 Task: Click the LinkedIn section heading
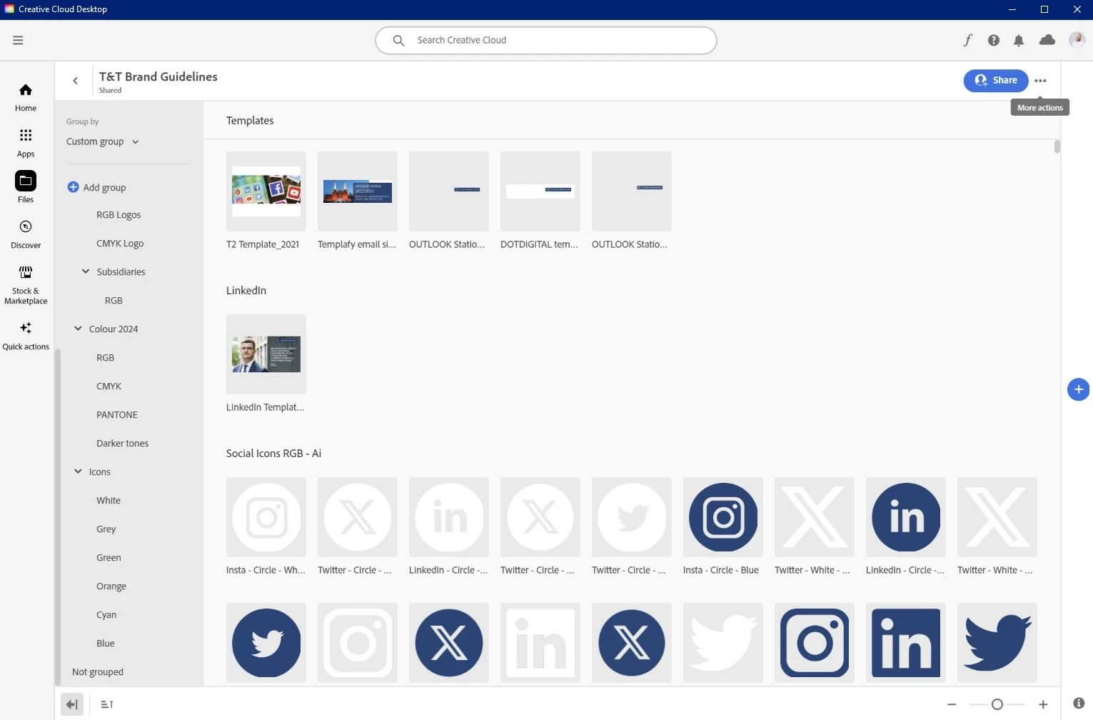tap(246, 291)
